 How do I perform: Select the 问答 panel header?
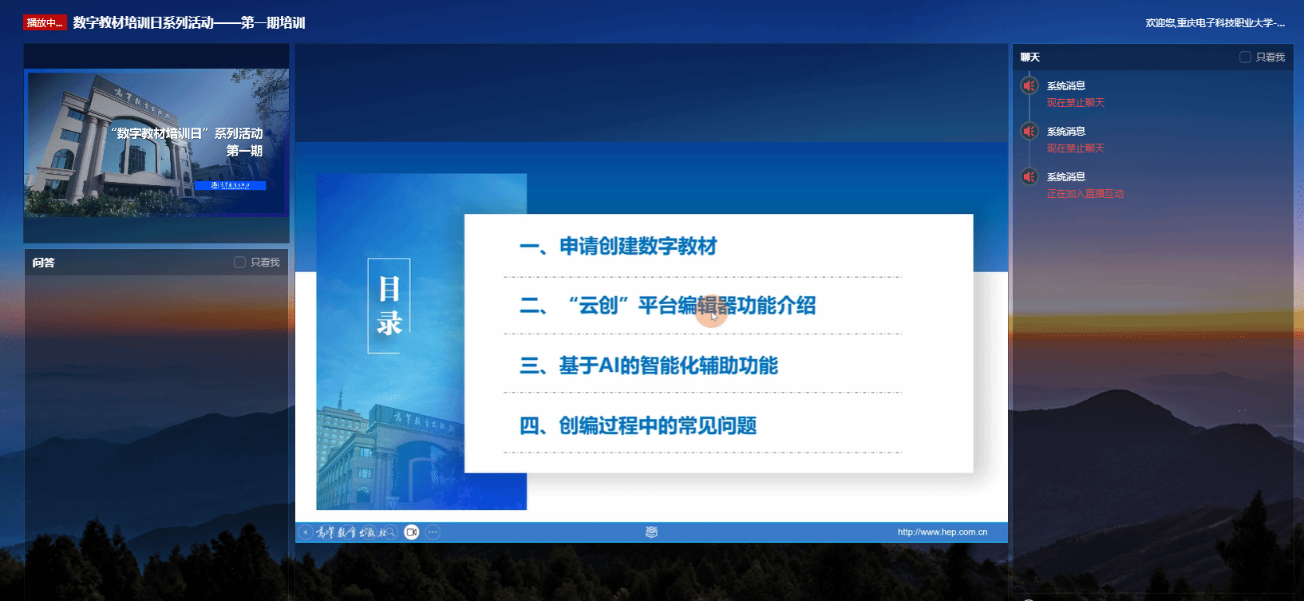point(44,263)
